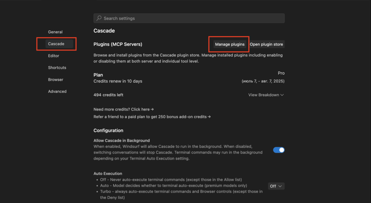Click the search magnifier icon
This screenshot has height=203, width=371.
pos(99,18)
